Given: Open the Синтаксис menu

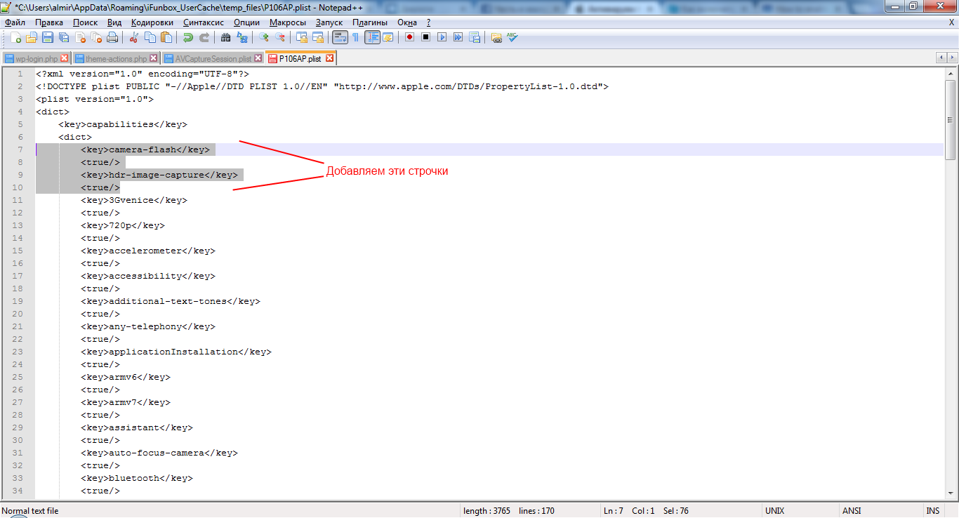Looking at the screenshot, I should coord(204,22).
